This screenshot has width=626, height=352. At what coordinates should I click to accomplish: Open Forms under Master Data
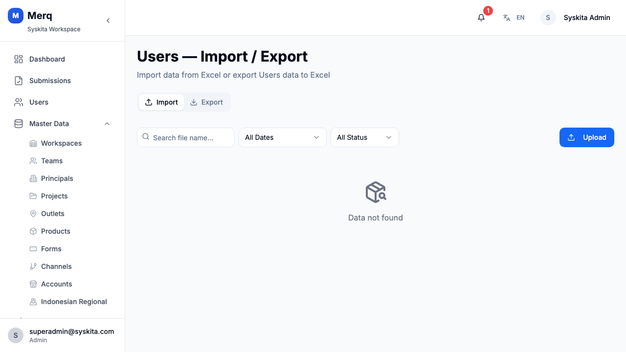coord(70,249)
